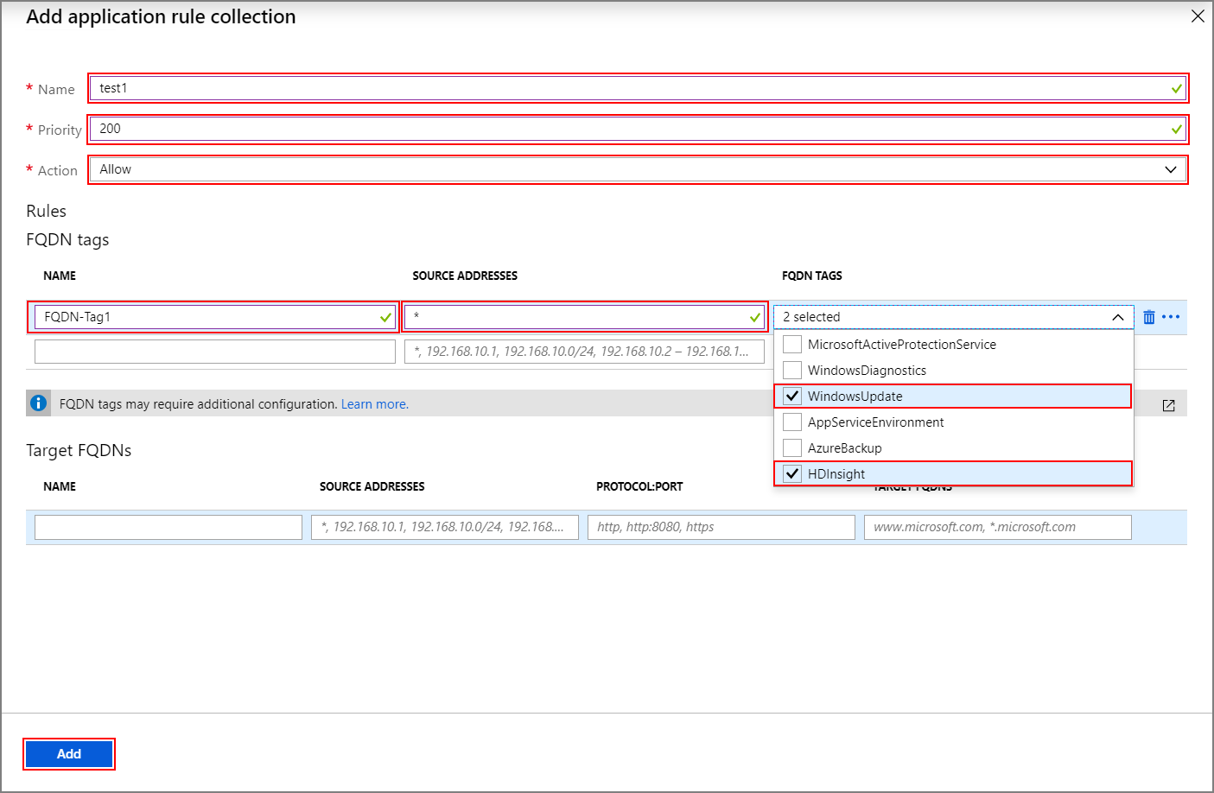Click the info icon beside FQDN tags notice
Image resolution: width=1214 pixels, height=793 pixels.
coord(38,403)
